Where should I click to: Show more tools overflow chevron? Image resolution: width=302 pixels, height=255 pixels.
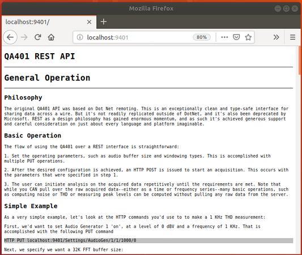(x=276, y=37)
